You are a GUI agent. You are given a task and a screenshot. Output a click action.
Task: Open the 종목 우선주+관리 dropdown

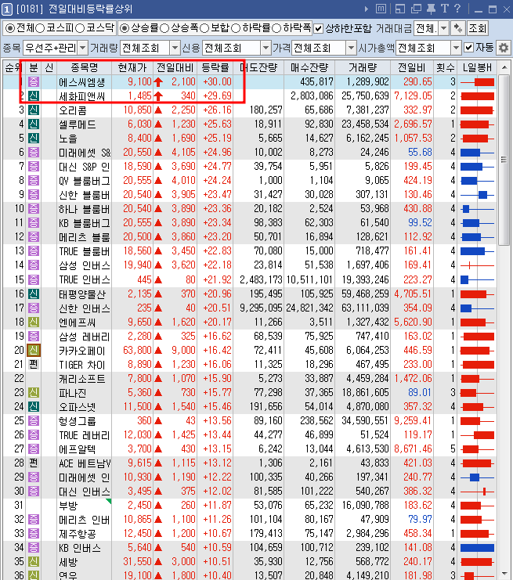coord(83,48)
